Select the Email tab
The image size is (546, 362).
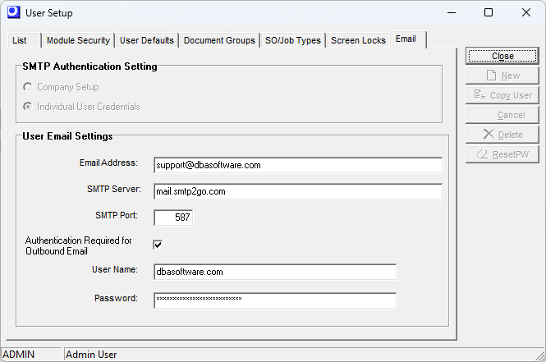(408, 39)
